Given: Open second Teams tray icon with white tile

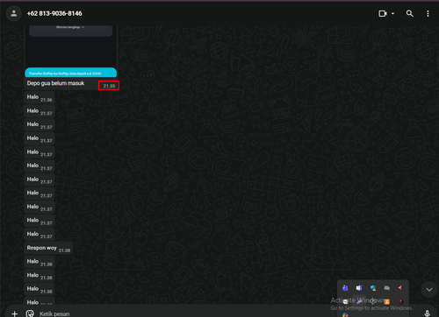Looking at the screenshot, I should pyautogui.click(x=359, y=288).
